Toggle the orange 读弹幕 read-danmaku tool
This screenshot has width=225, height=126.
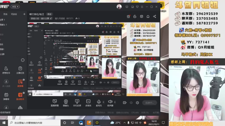[20, 83]
